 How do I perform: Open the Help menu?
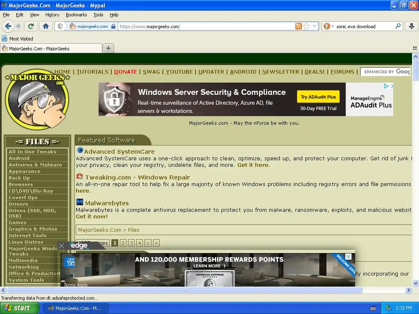(x=114, y=15)
